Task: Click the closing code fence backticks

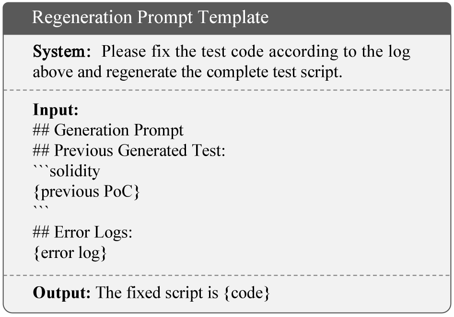Action: pyautogui.click(x=41, y=209)
